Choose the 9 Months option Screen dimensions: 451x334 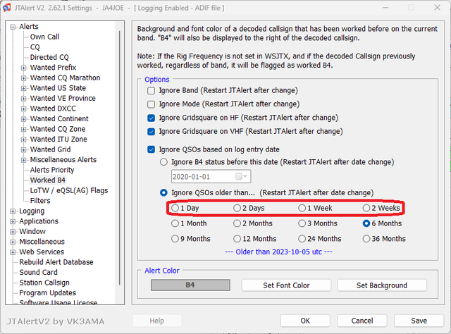pyautogui.click(x=175, y=238)
